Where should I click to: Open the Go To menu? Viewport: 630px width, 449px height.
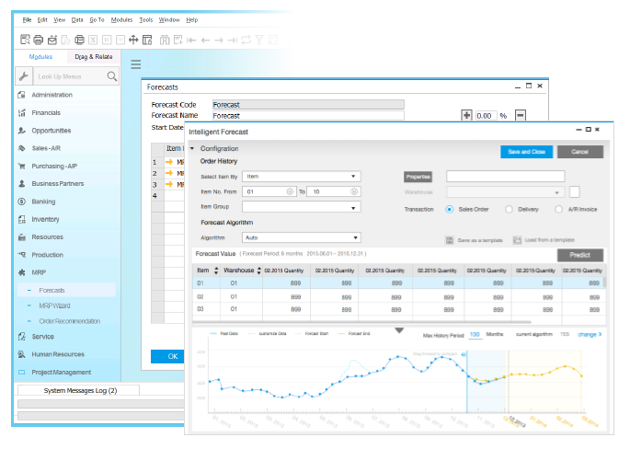click(97, 19)
